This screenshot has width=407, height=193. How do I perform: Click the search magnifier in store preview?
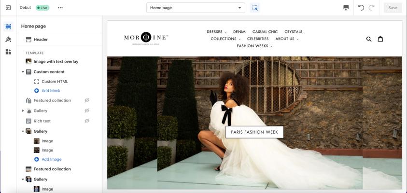tap(369, 39)
